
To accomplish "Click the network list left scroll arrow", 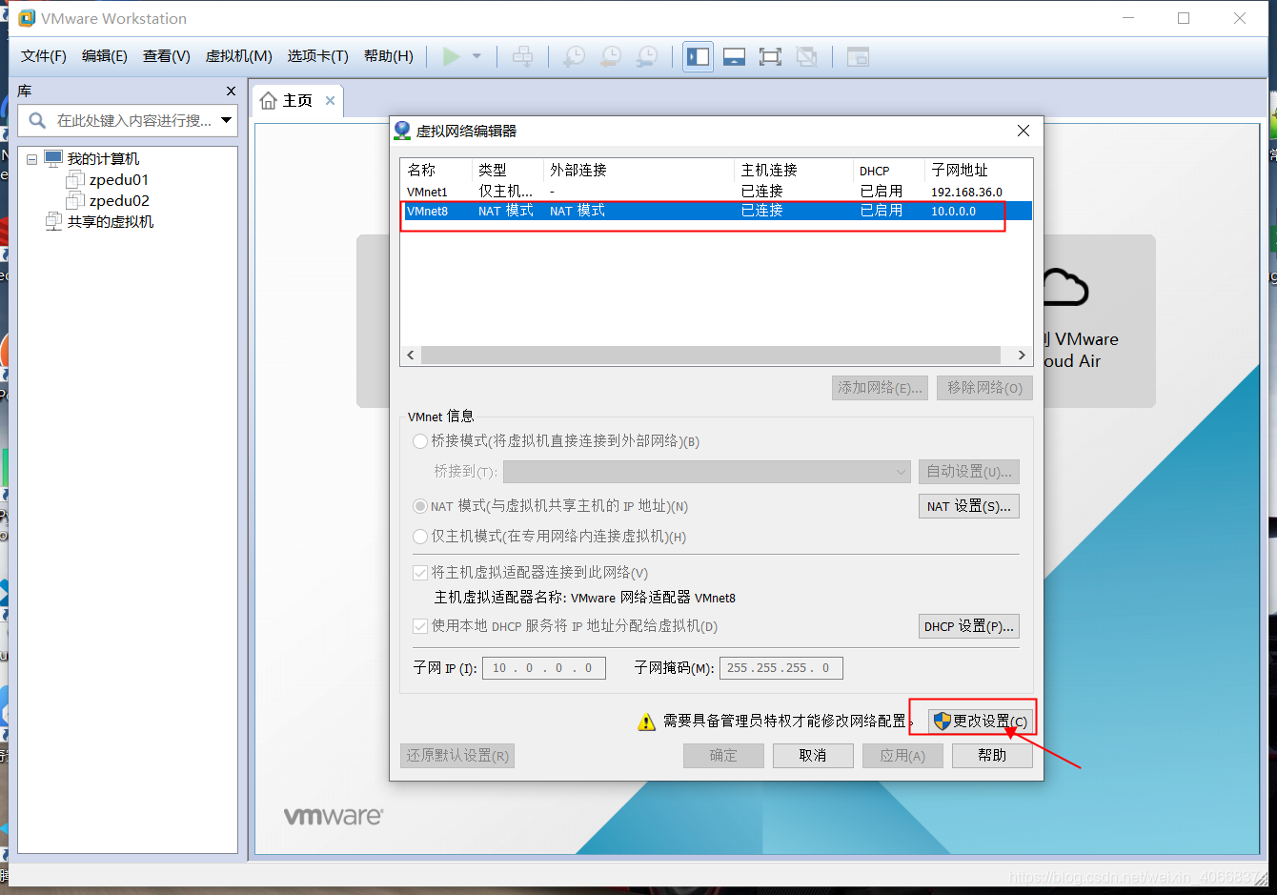I will point(411,356).
